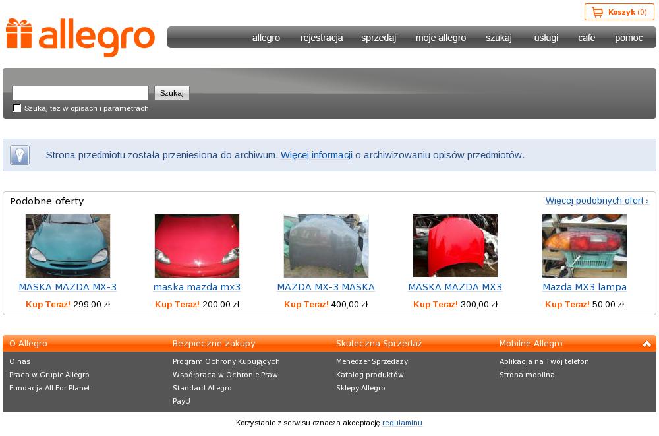Collapse footer with the white up arrow
659x436 pixels.
(647, 344)
